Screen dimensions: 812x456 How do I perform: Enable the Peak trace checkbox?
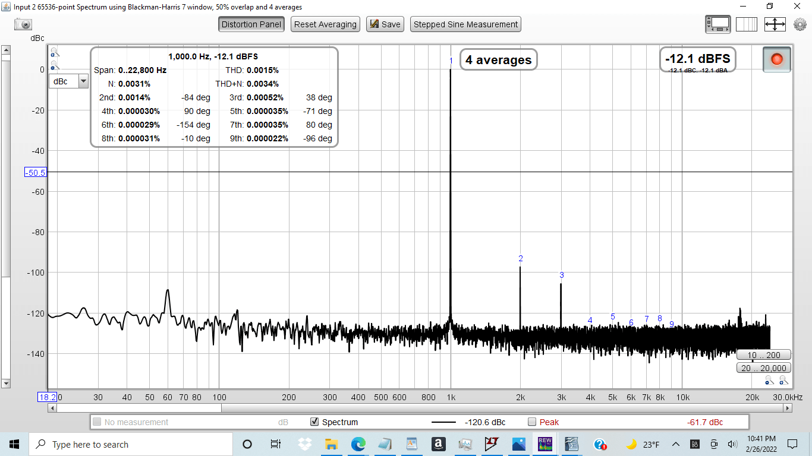click(532, 422)
